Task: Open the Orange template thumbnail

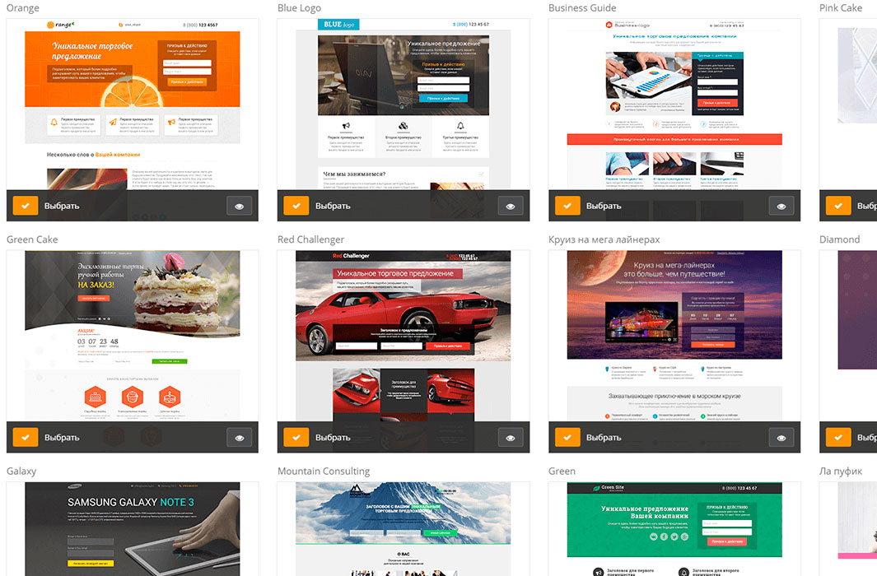Action: pos(133,105)
